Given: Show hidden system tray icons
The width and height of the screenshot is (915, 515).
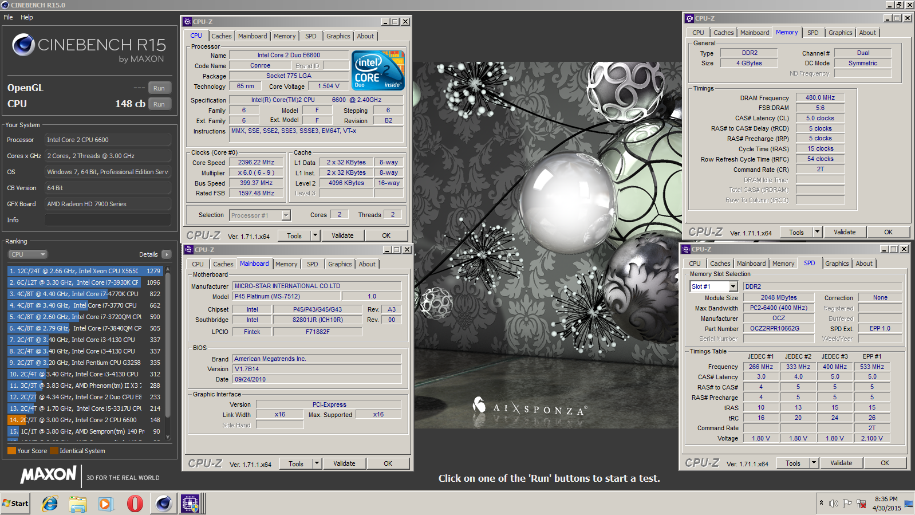Looking at the screenshot, I should [821, 503].
